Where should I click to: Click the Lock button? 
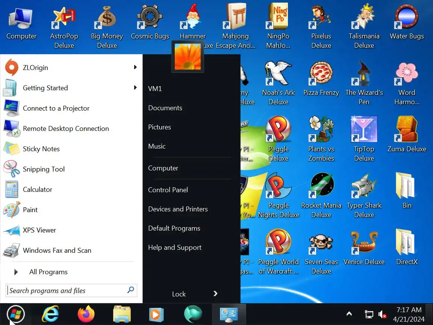[179, 294]
